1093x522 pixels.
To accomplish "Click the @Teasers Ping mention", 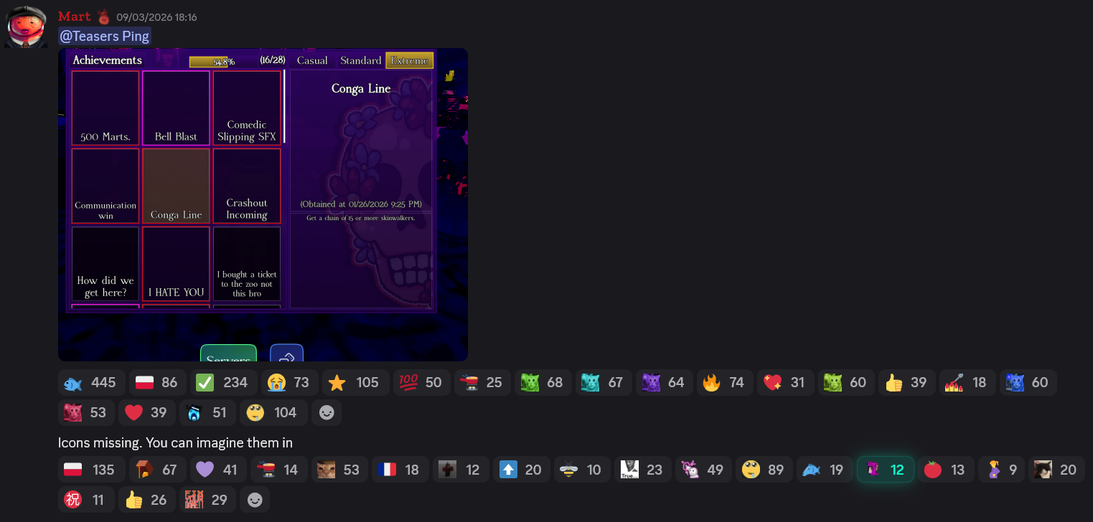I will pos(105,36).
